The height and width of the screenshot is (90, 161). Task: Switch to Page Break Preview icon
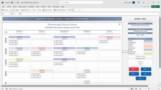pos(140,89)
